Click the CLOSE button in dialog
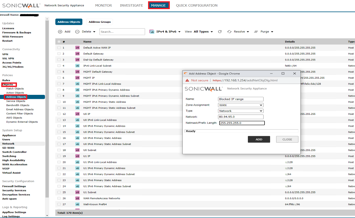Screen dimensions: 355x218 (287, 139)
